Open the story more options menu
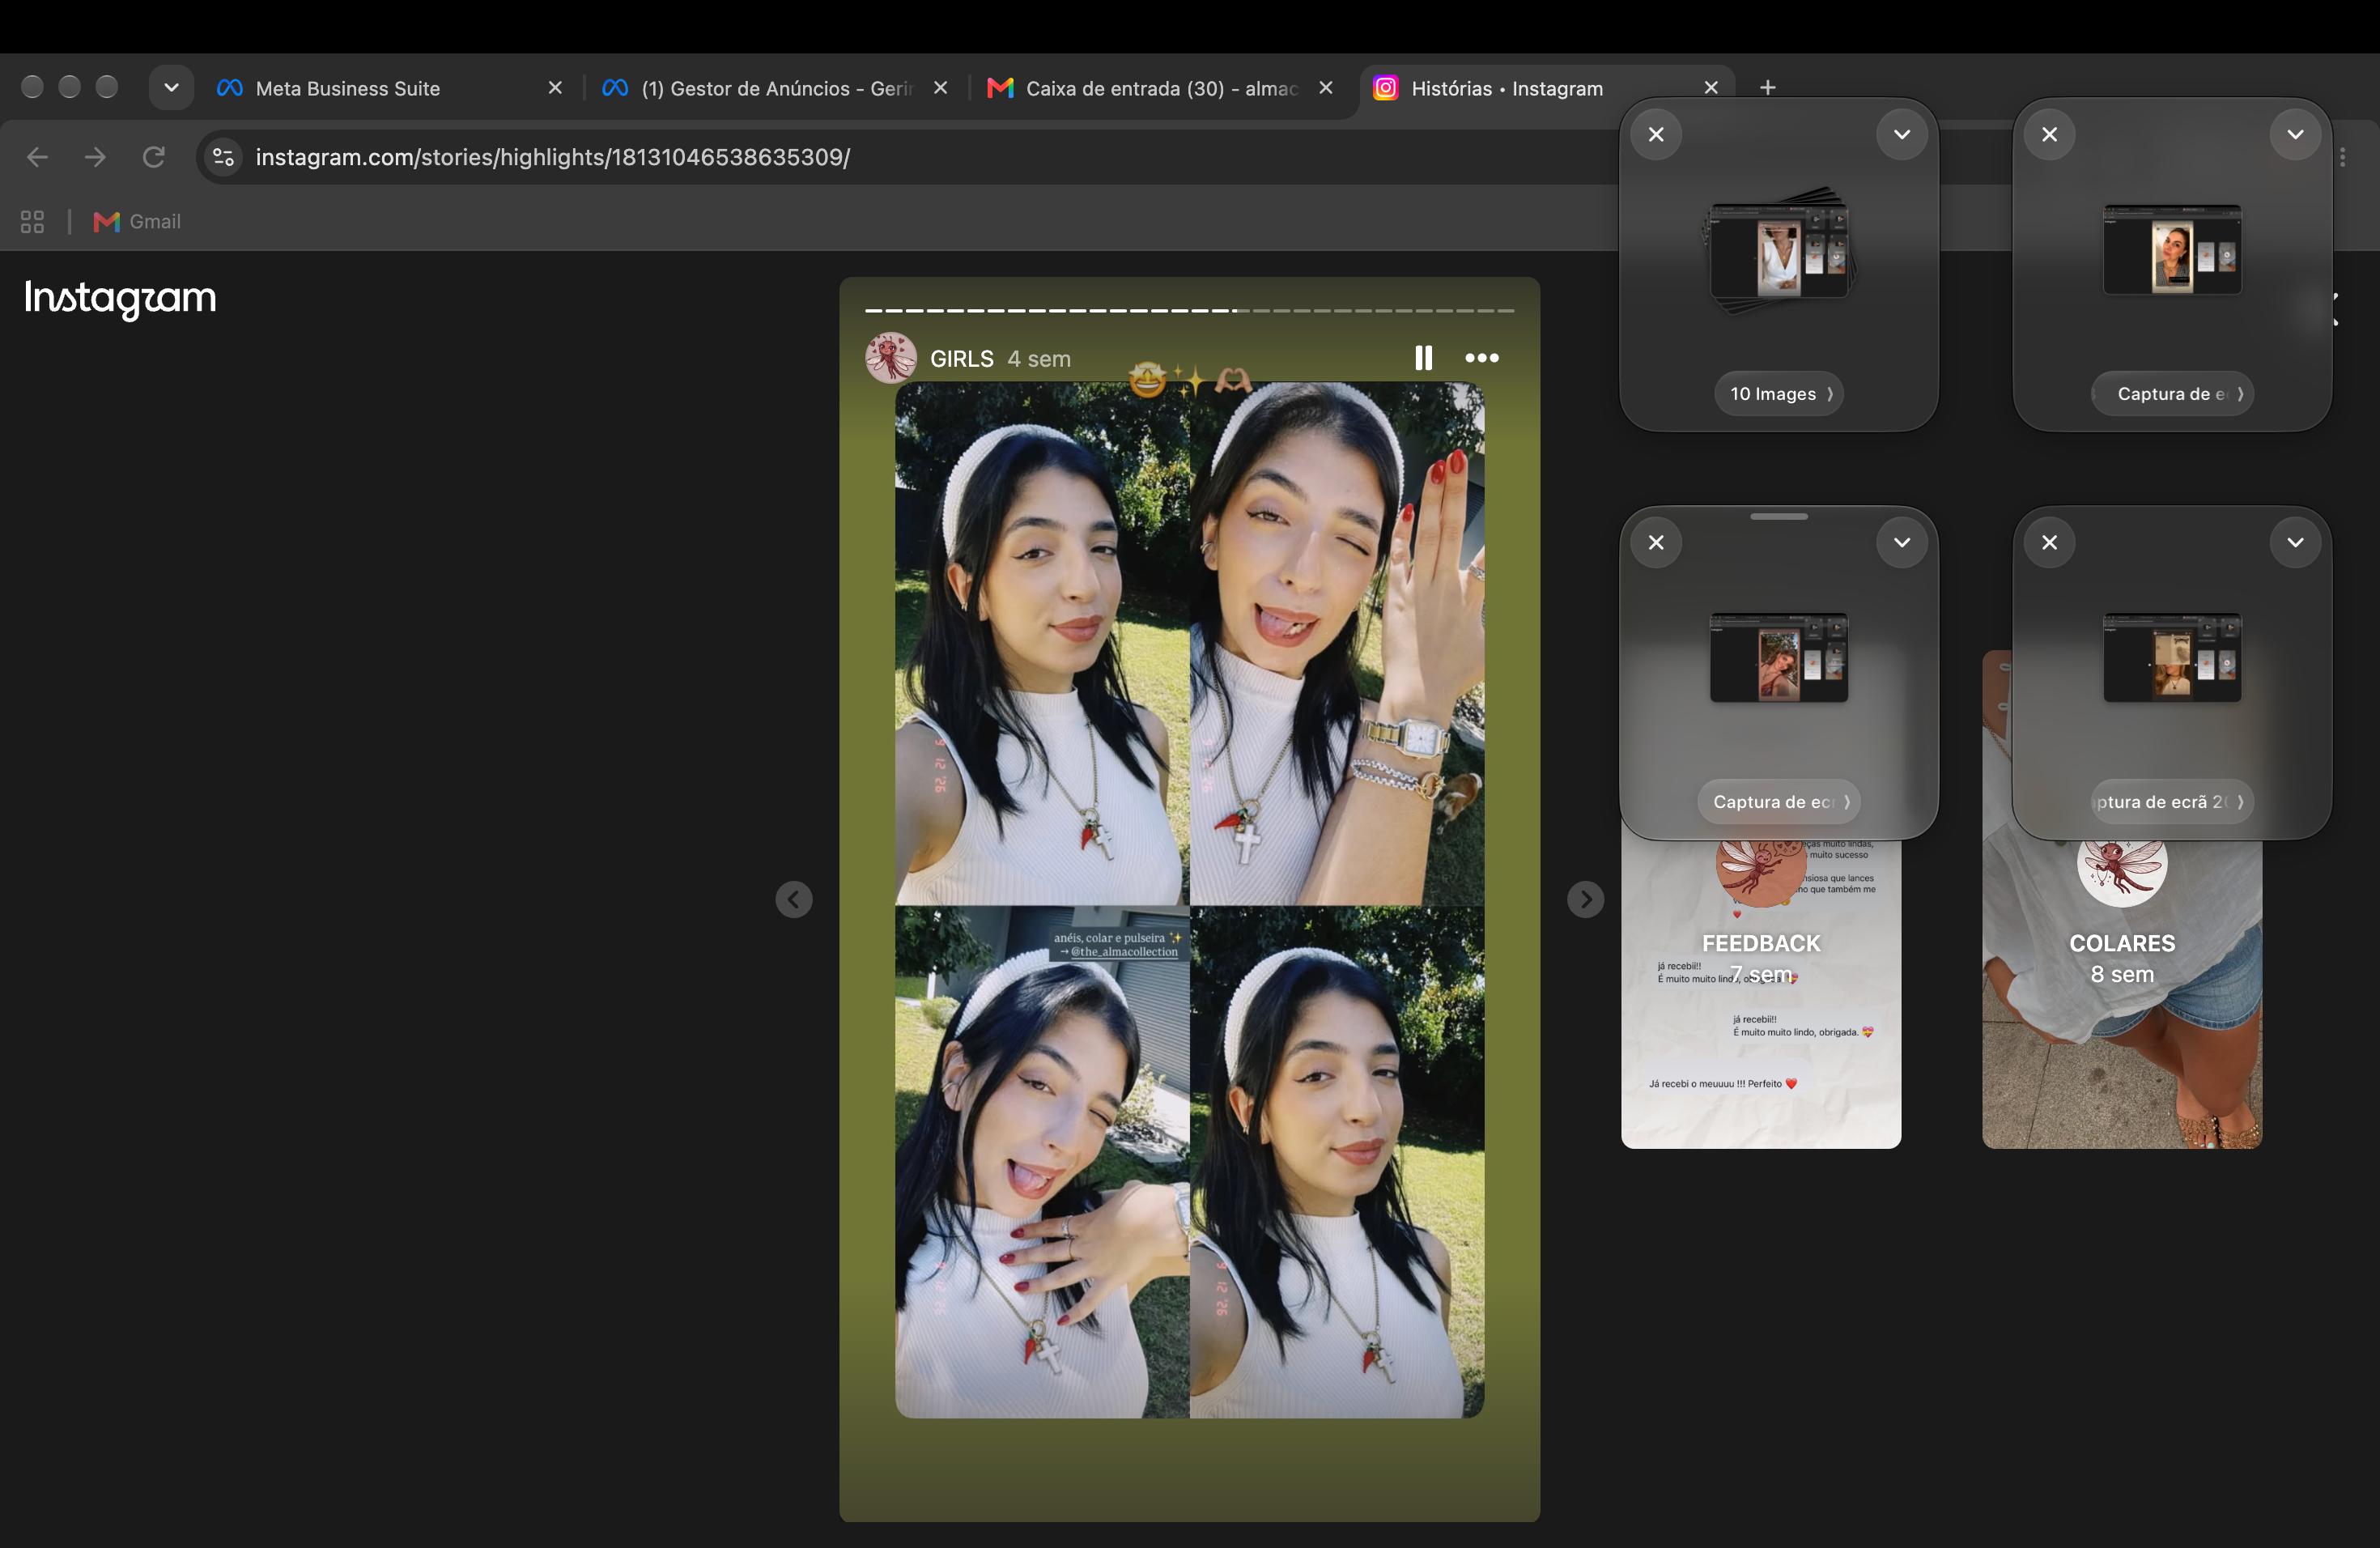The width and height of the screenshot is (2380, 1548). (x=1481, y=358)
